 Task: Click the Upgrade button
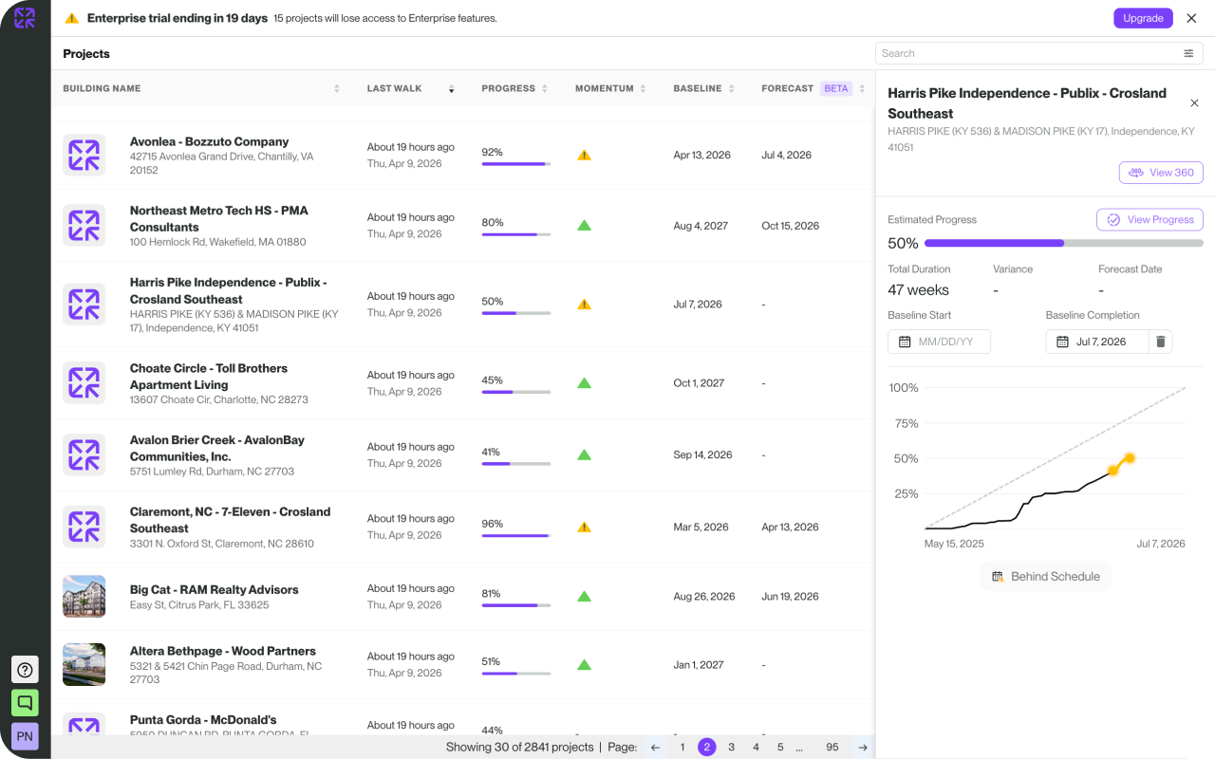click(1143, 18)
